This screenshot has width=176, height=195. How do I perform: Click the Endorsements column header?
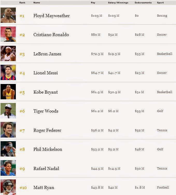(x=143, y=3)
